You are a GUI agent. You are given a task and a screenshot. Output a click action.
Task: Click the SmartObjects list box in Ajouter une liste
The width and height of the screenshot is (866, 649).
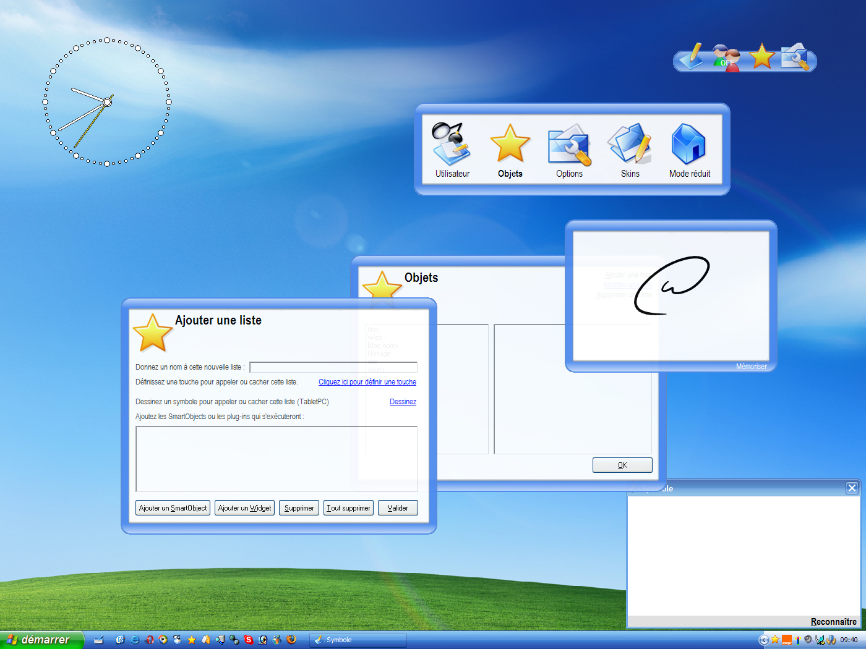(277, 459)
